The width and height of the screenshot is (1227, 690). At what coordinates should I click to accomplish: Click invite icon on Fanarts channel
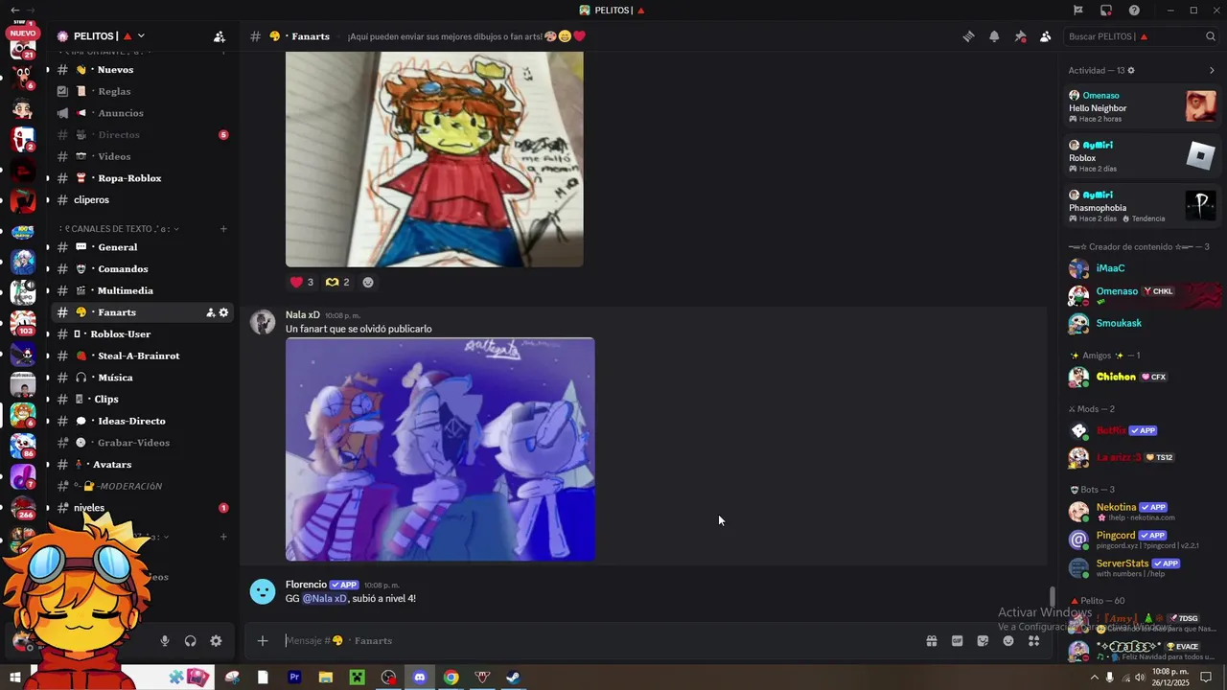click(x=210, y=312)
